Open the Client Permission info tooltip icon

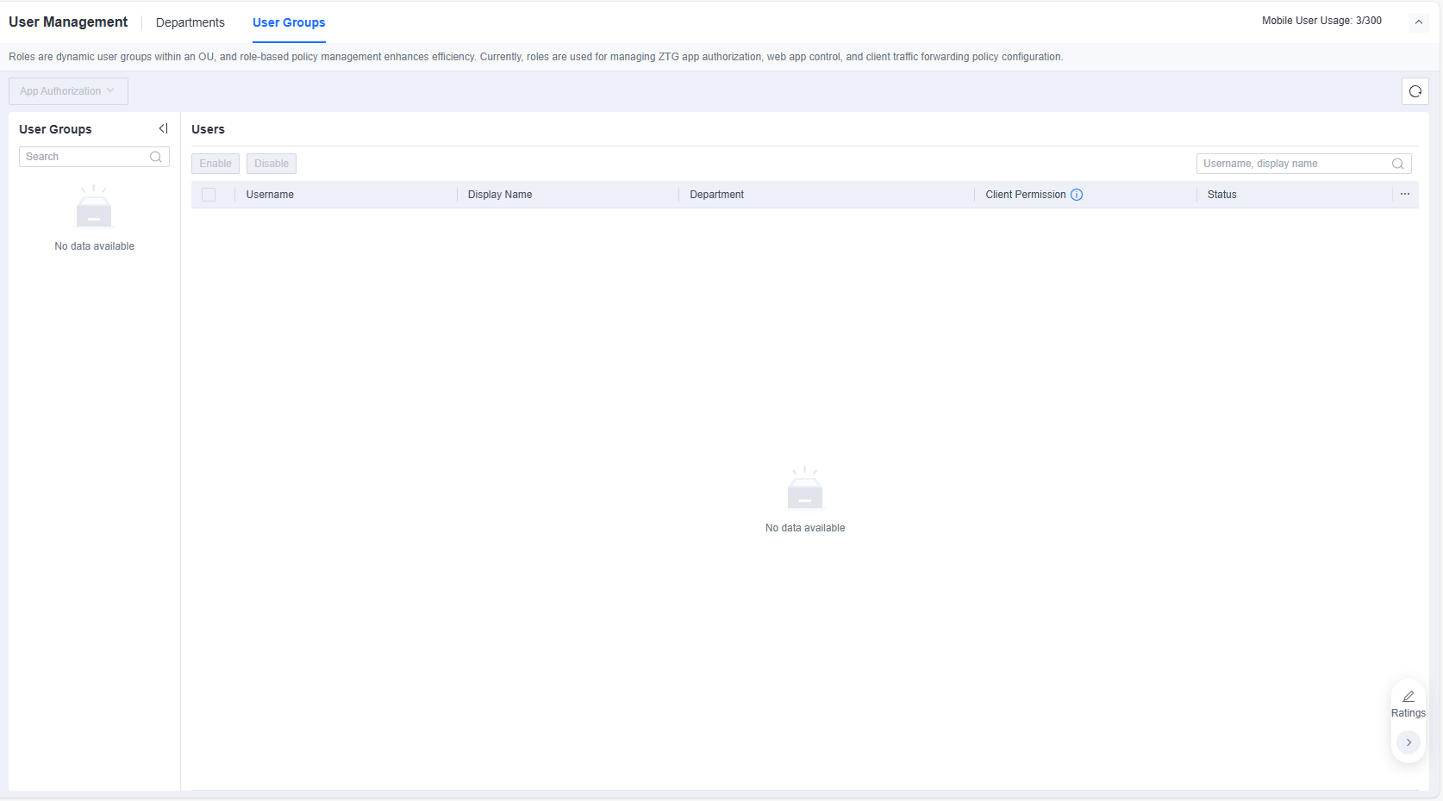1077,195
